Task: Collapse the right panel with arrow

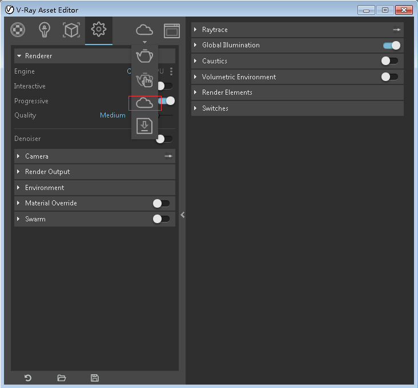Action: click(x=183, y=215)
